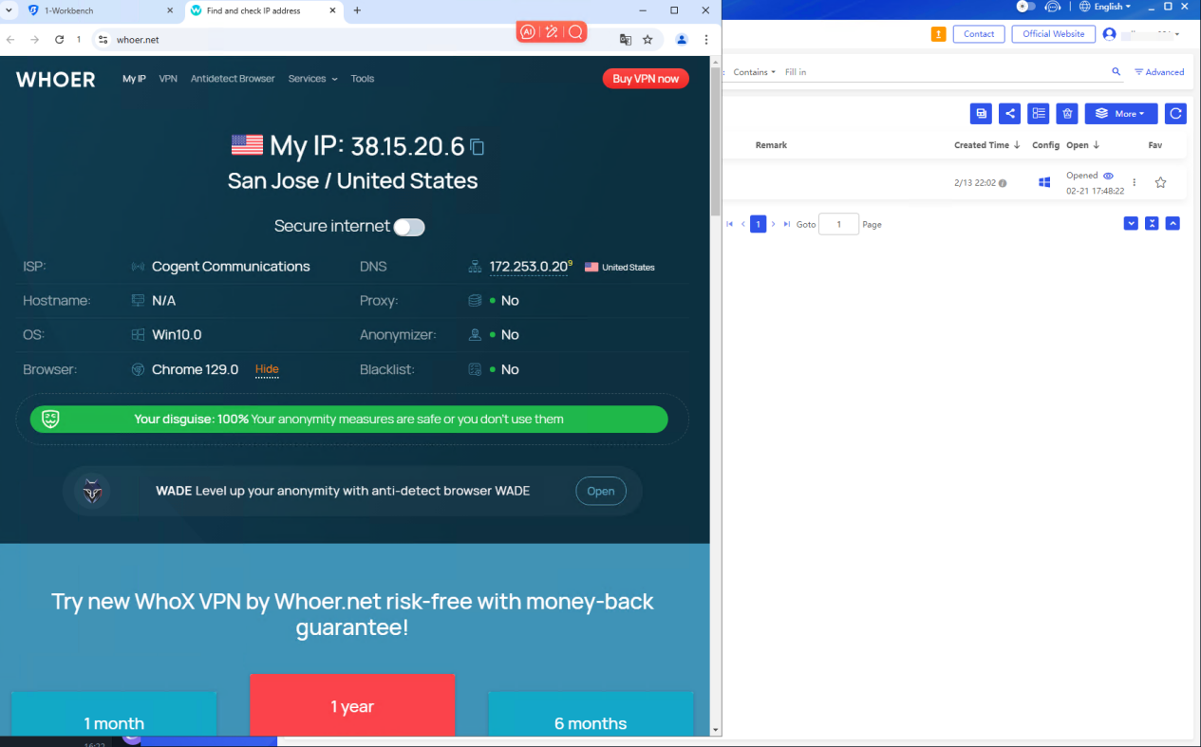Viewport: 1201px width, 747px height.
Task: Click the Open button for WADE browser
Action: pos(601,491)
